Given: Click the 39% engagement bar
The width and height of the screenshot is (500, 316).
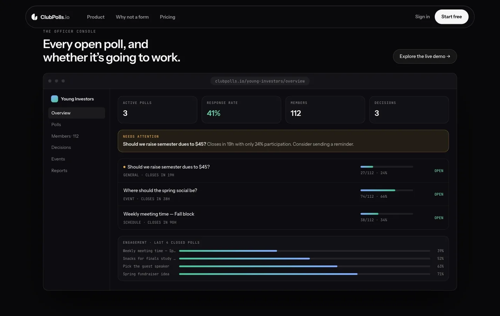Looking at the screenshot, I should tap(305, 251).
